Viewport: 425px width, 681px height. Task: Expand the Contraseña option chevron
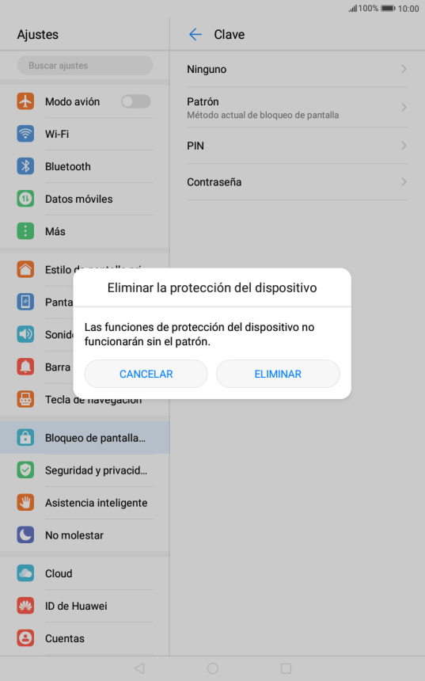(404, 181)
